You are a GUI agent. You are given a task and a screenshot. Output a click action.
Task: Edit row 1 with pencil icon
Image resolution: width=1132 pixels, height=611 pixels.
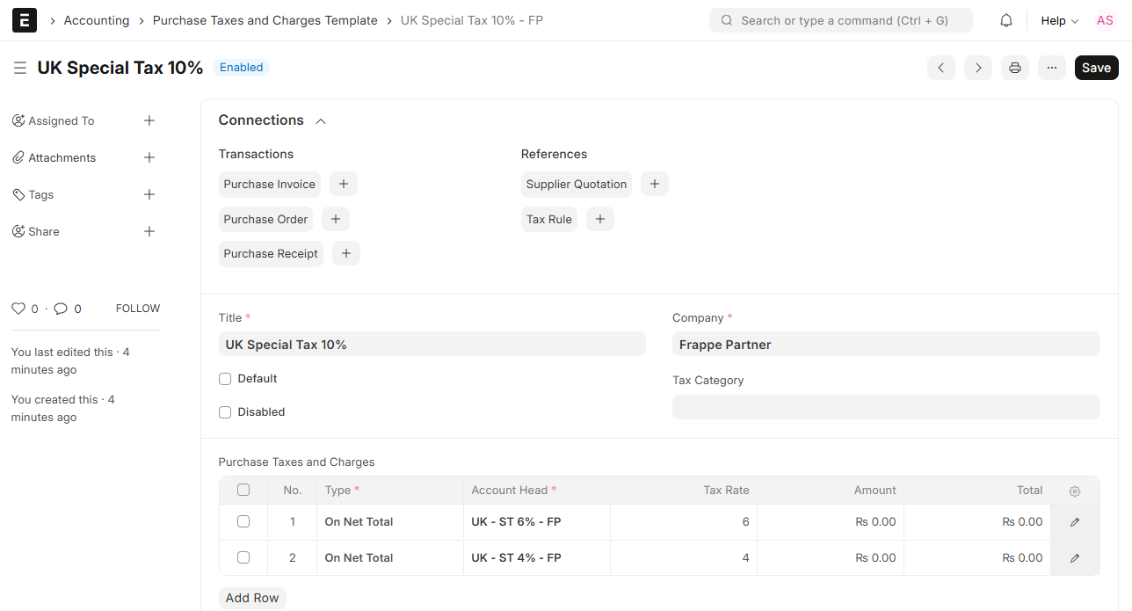1074,522
